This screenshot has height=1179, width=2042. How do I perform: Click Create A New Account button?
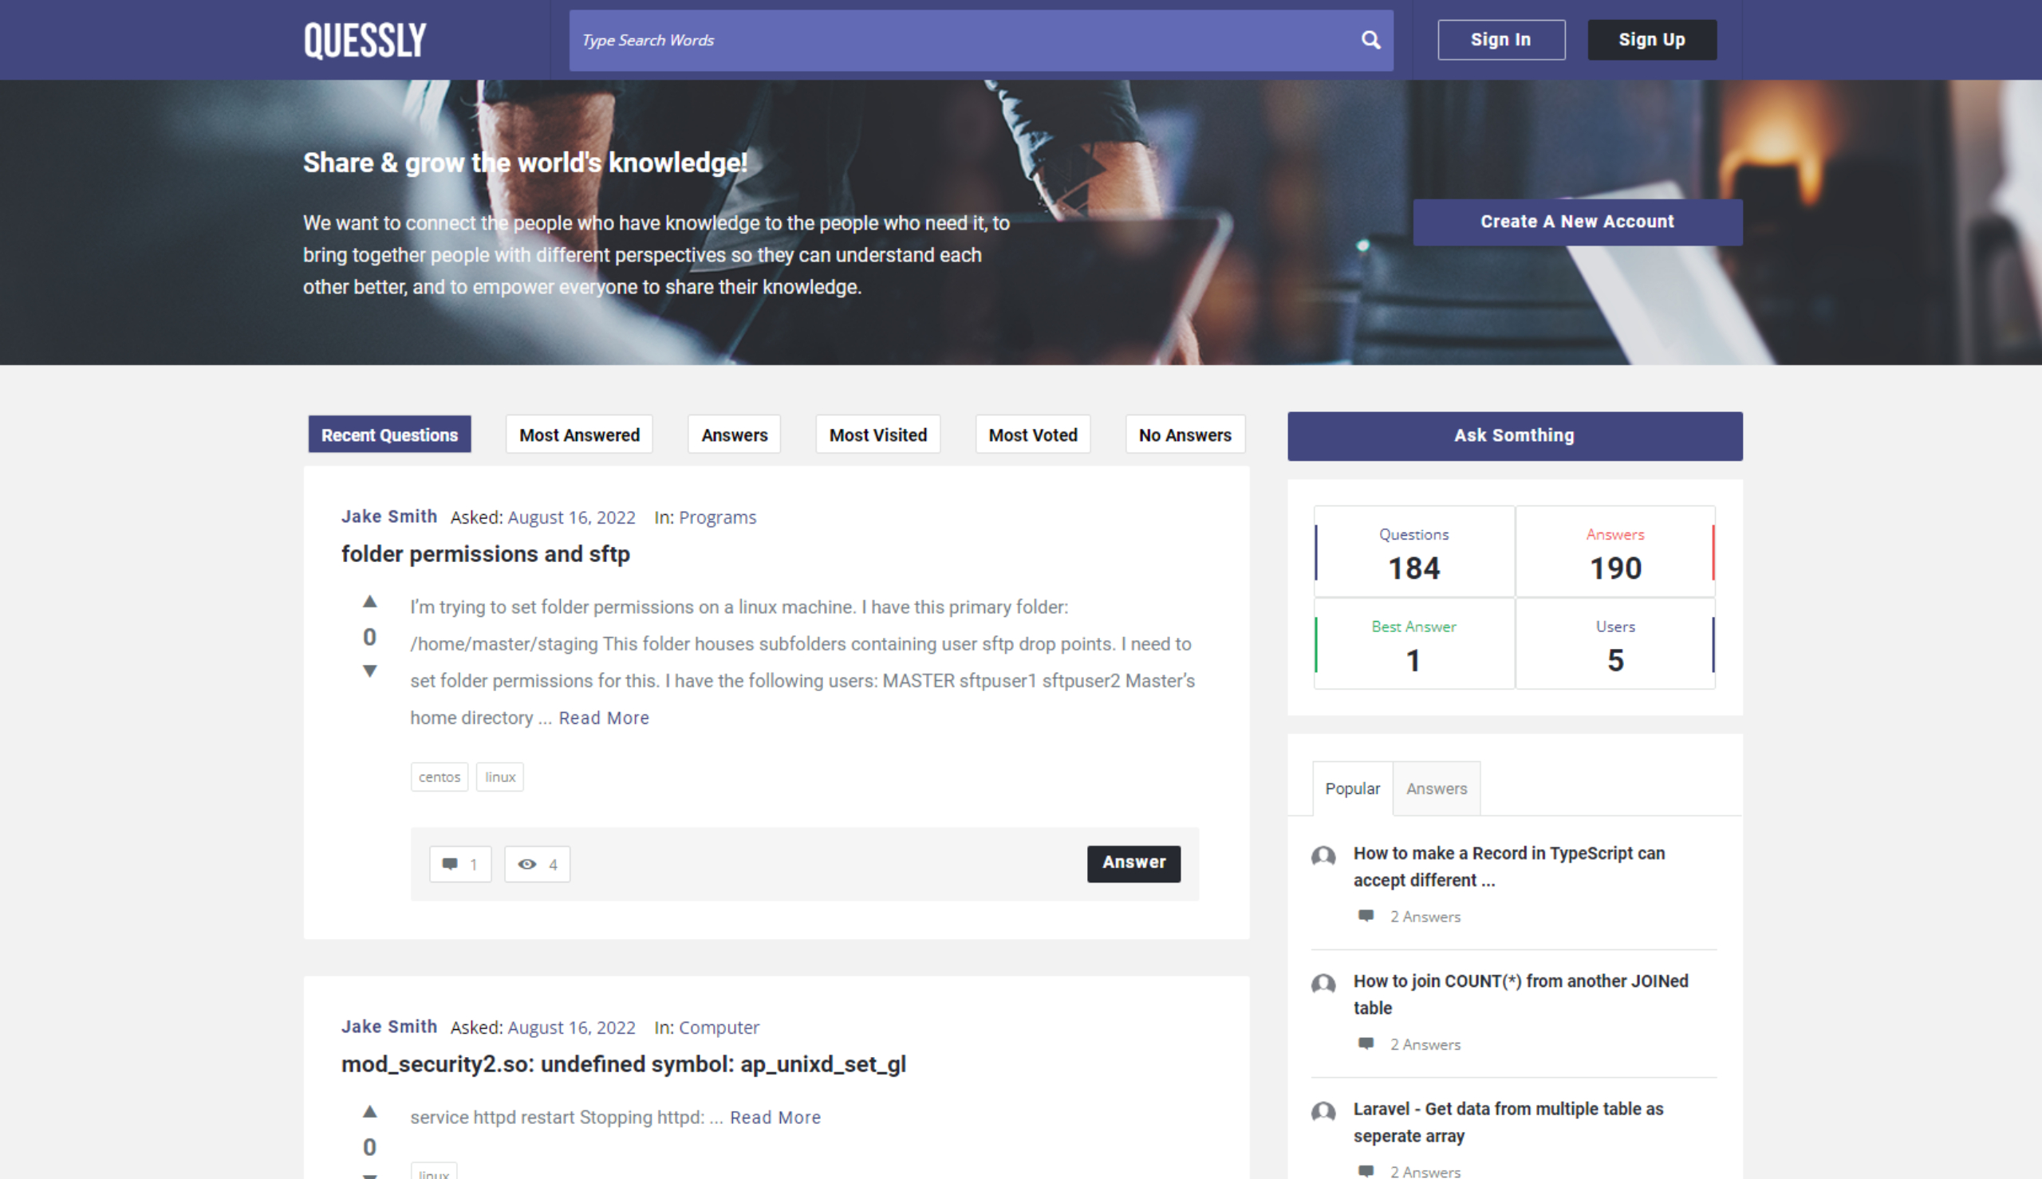point(1576,222)
